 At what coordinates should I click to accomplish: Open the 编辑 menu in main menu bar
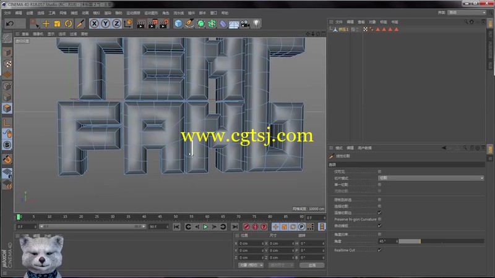point(19,13)
